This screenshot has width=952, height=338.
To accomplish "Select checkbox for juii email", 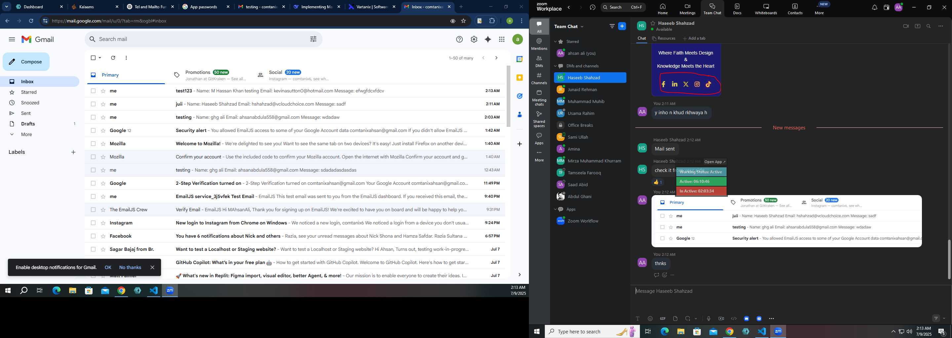I will tap(93, 104).
